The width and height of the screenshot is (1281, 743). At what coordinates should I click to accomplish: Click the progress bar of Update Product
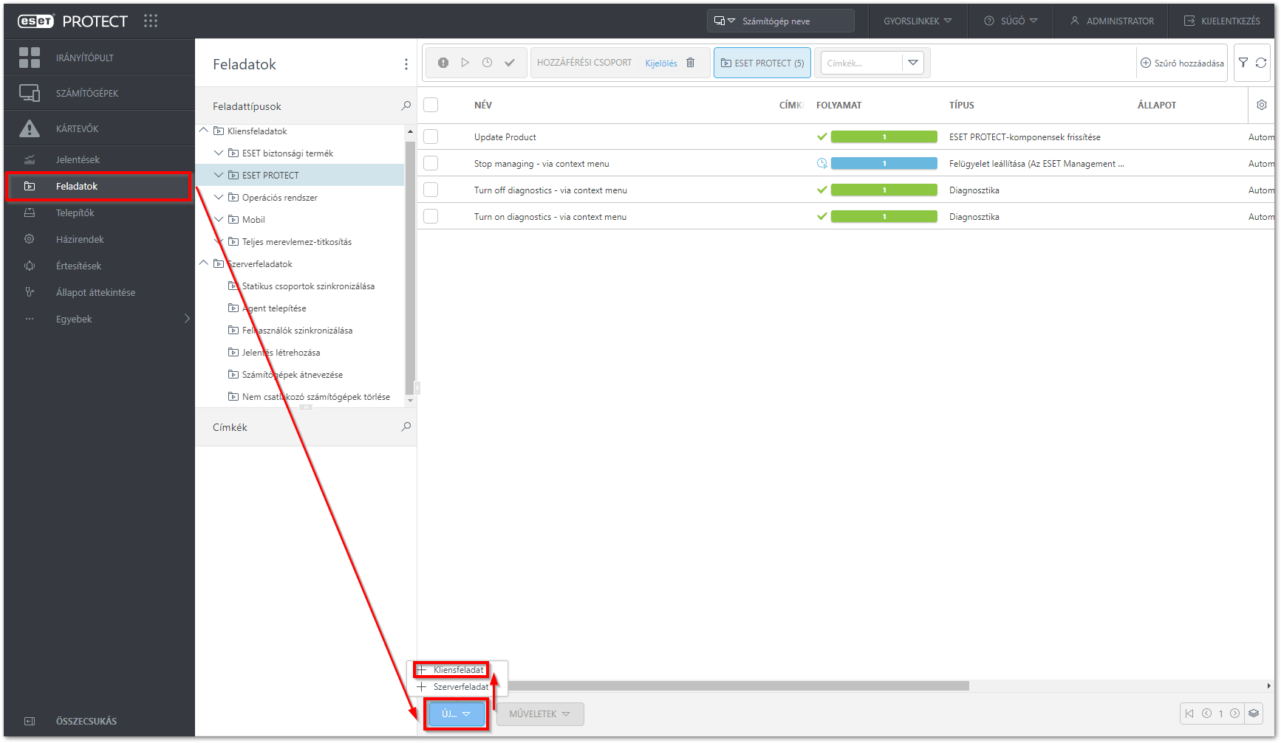pos(884,136)
